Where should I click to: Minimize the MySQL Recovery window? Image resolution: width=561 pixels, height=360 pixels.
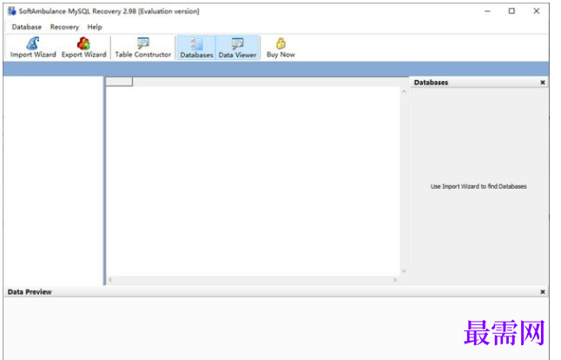487,11
